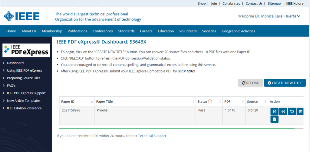Viewport: 310px width, 152px height.
Task: Click the checkmark approve icon for Prueba
Action: tap(283, 112)
